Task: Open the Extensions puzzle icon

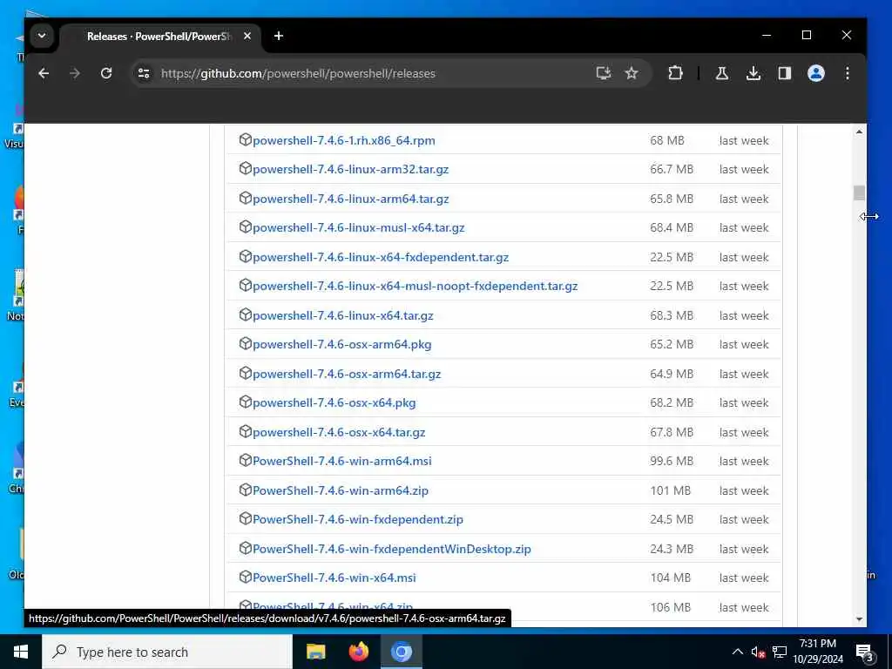Action: [x=675, y=73]
